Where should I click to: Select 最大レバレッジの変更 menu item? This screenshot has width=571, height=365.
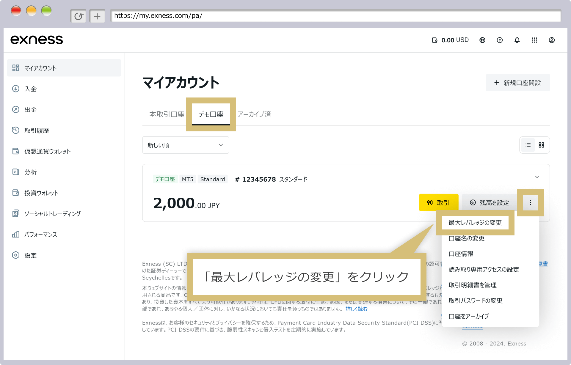[475, 223]
